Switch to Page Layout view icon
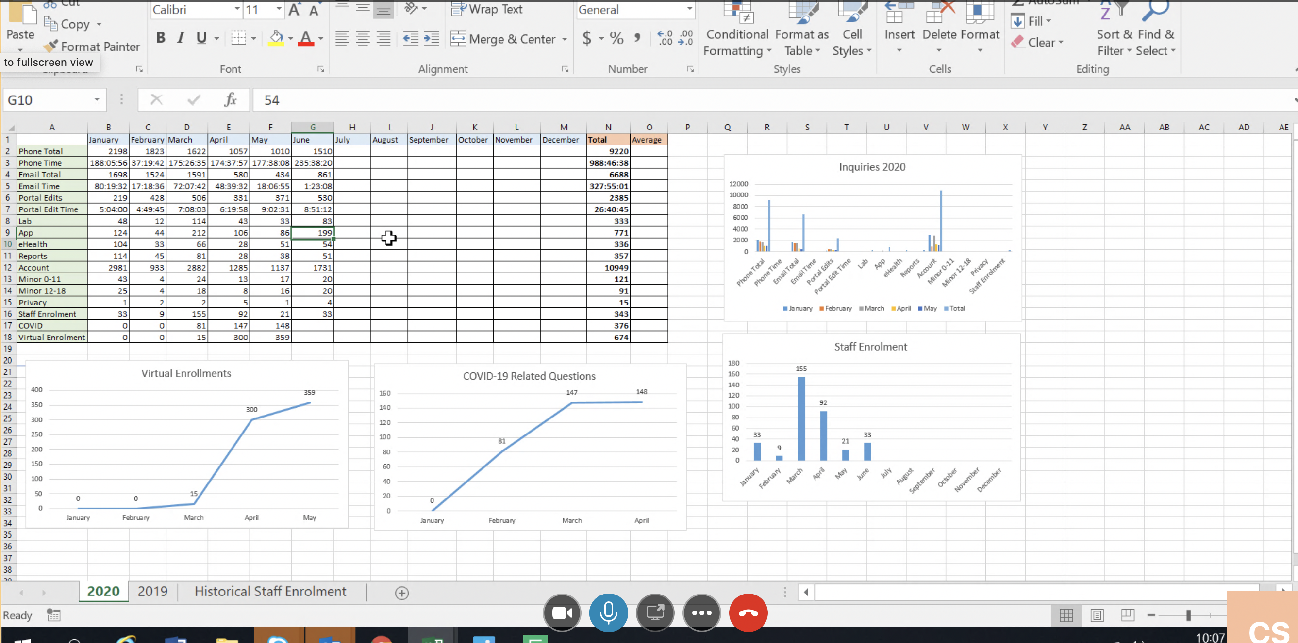Screen dimensions: 1298x643 (x=1097, y=615)
